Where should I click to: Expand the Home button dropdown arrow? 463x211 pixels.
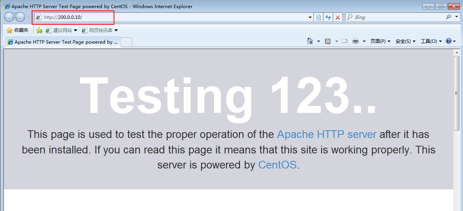(x=318, y=41)
